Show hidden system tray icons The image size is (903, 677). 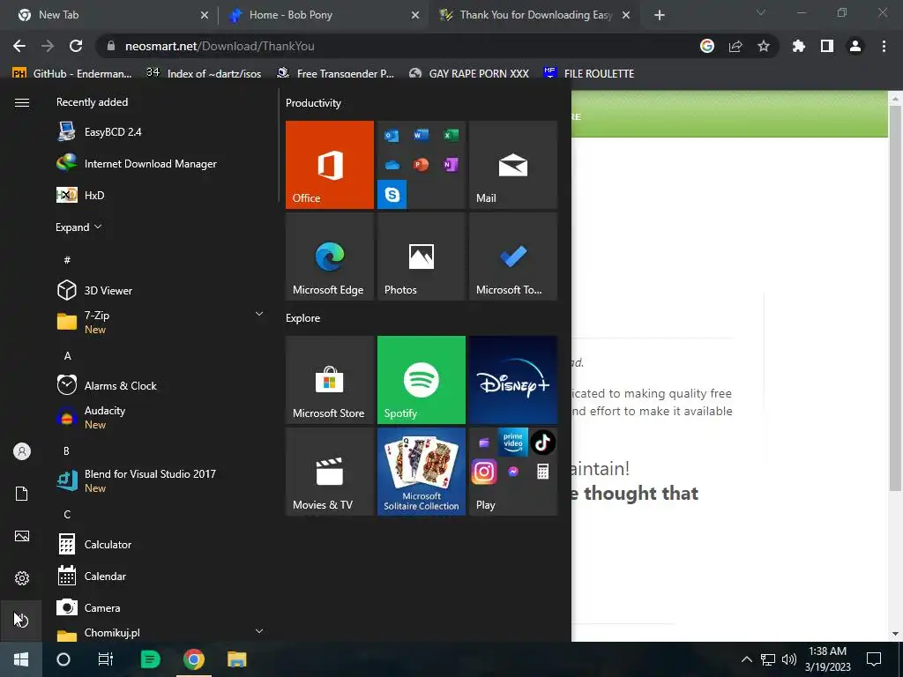746,659
